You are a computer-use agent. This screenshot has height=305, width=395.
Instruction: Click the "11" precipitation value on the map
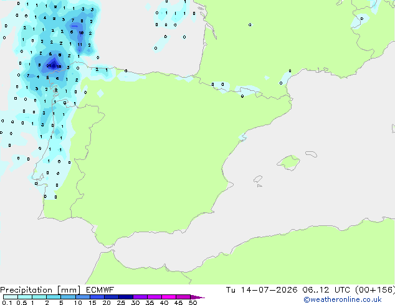pyautogui.click(x=80, y=45)
